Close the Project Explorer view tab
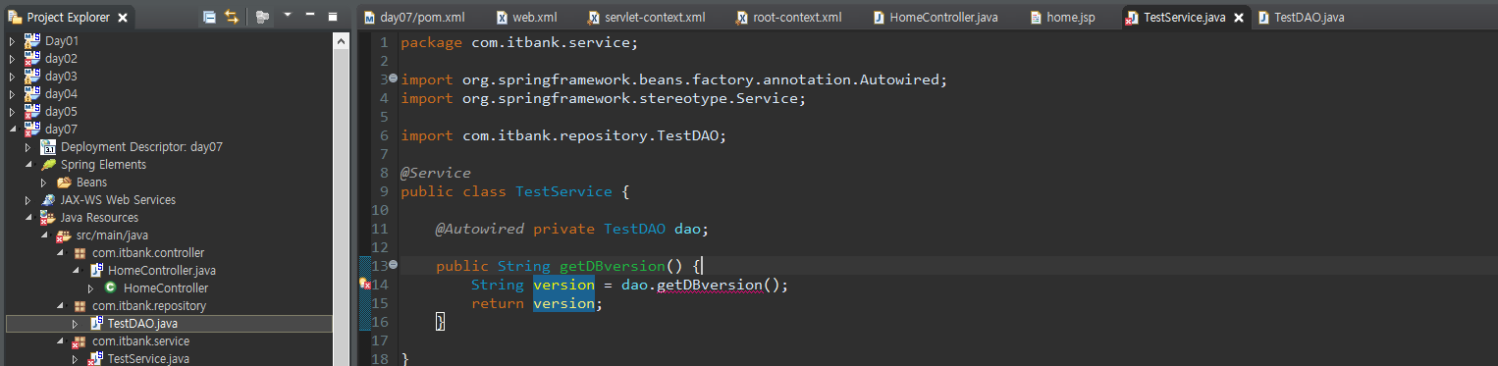 [x=122, y=18]
